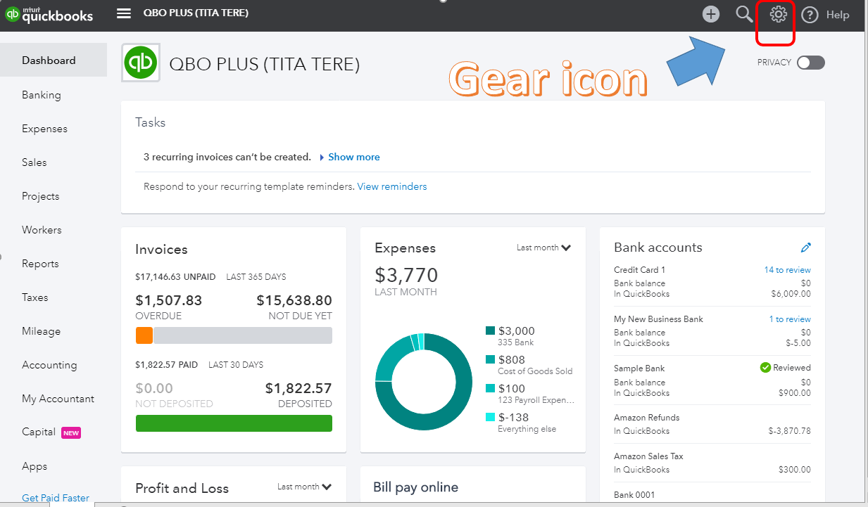The image size is (868, 507).
Task: Expand Show more for recurring invoices
Action: 353,157
